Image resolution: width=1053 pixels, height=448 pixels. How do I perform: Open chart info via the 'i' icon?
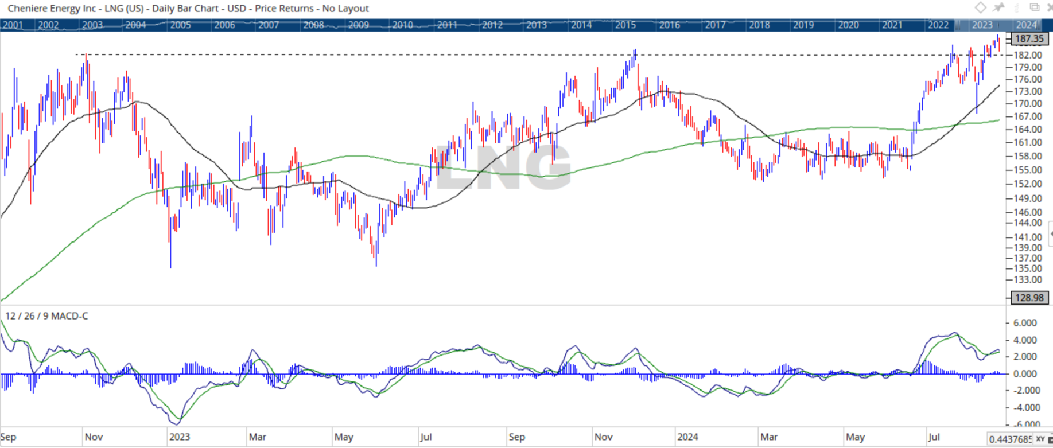point(1017,7)
